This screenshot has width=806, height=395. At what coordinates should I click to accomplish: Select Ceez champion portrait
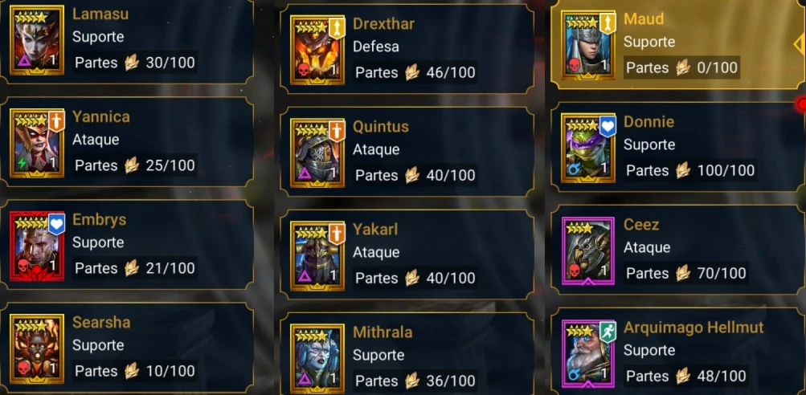pyautogui.click(x=588, y=250)
